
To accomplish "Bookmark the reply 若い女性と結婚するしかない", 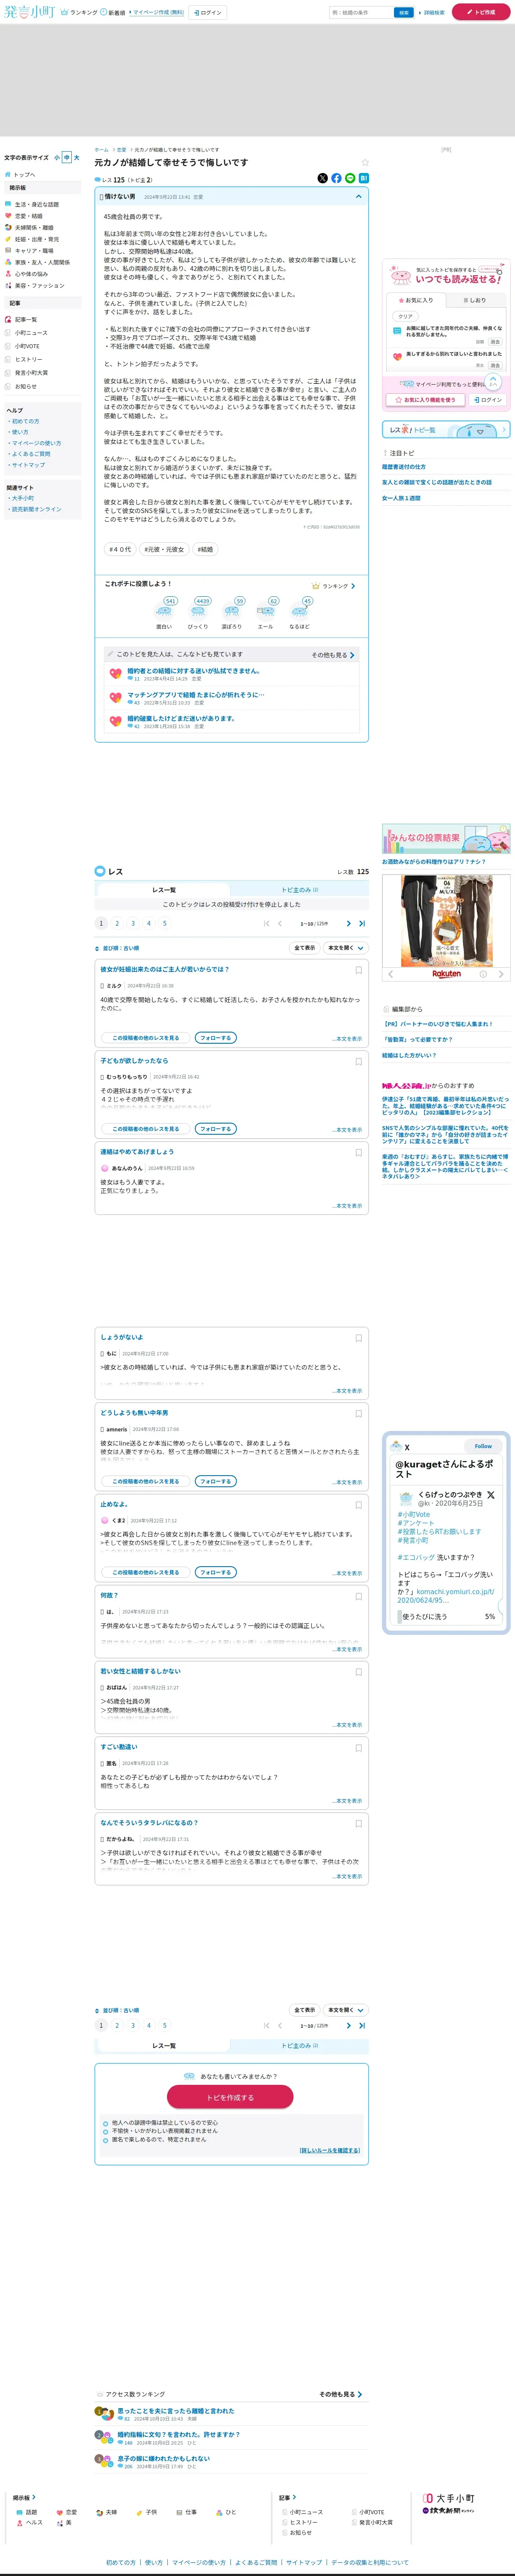I will point(359,1672).
